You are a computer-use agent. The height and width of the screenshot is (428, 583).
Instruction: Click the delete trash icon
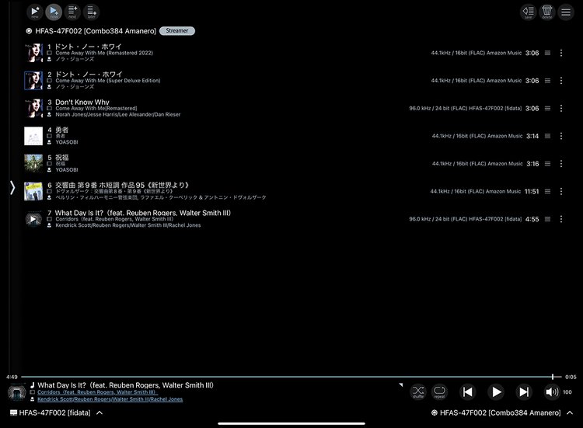coord(546,12)
